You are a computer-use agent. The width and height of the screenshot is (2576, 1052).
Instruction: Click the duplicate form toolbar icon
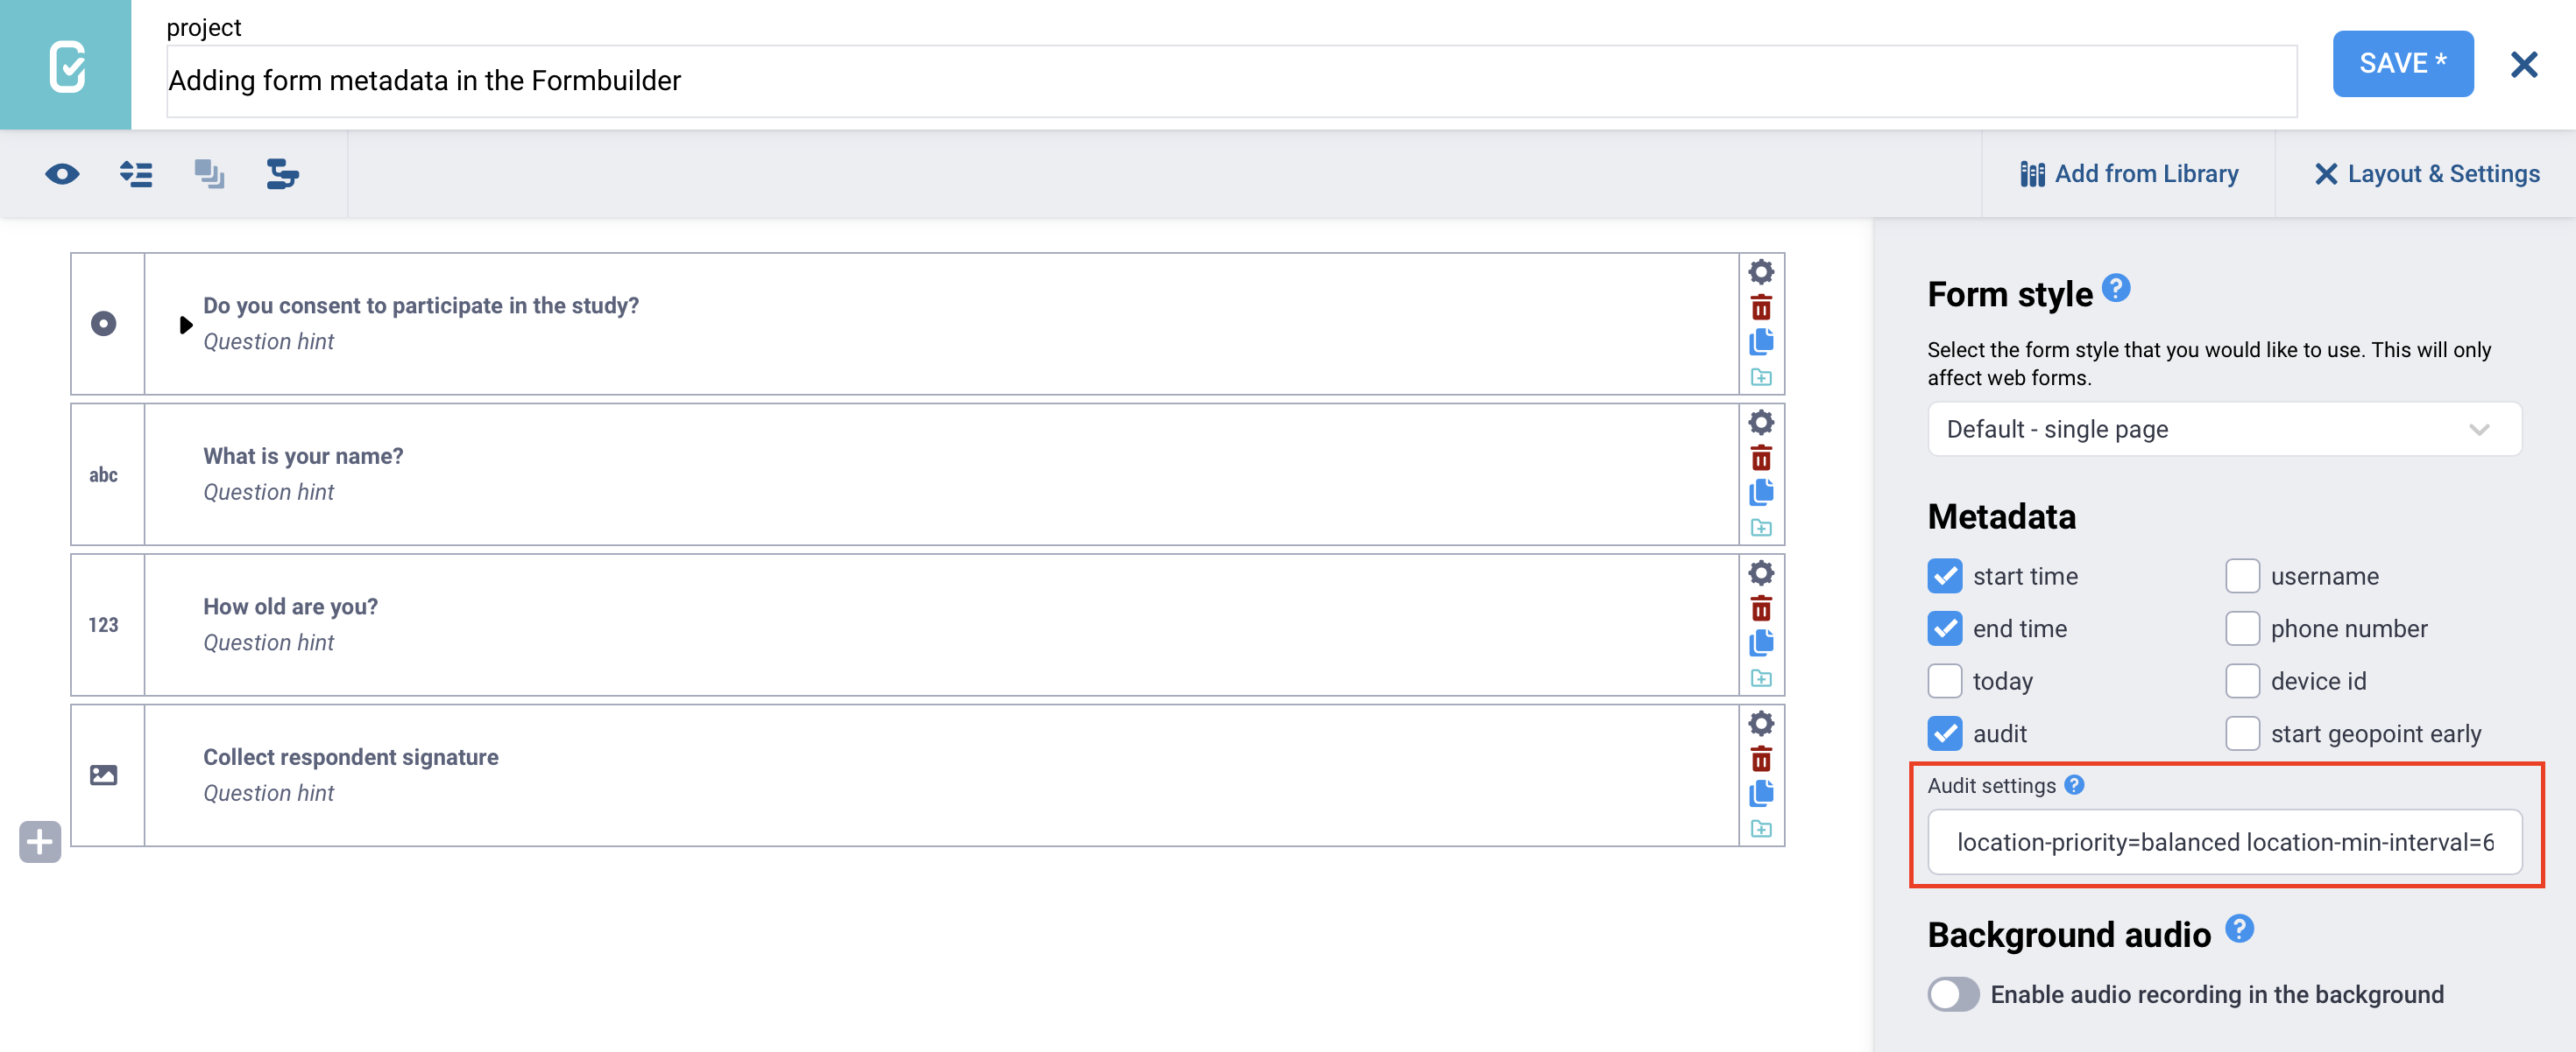[208, 172]
